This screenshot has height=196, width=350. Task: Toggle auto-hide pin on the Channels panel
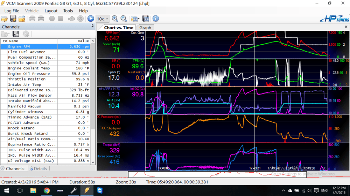pyautogui.click(x=93, y=26)
